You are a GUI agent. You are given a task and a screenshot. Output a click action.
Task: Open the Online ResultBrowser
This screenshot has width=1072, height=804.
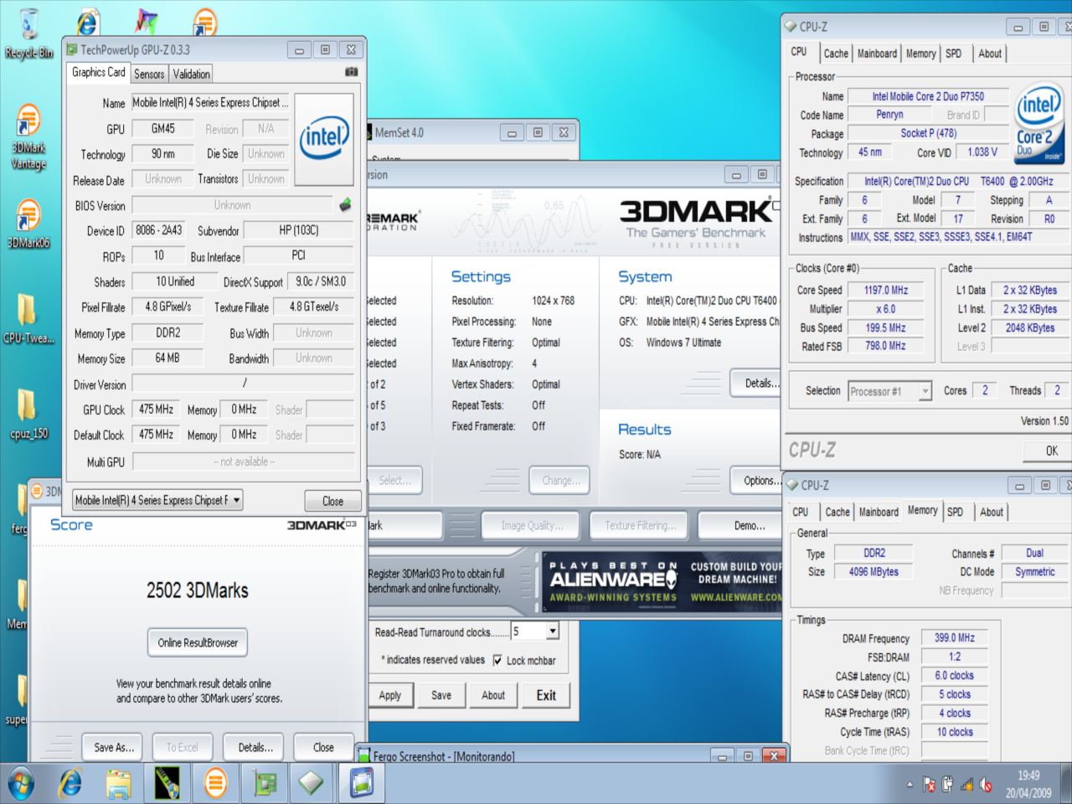pos(198,642)
